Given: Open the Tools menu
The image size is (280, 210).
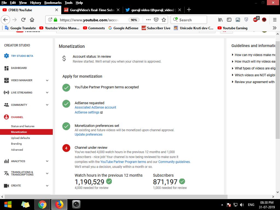Looking at the screenshot, I should pyautogui.click(x=69, y=3).
